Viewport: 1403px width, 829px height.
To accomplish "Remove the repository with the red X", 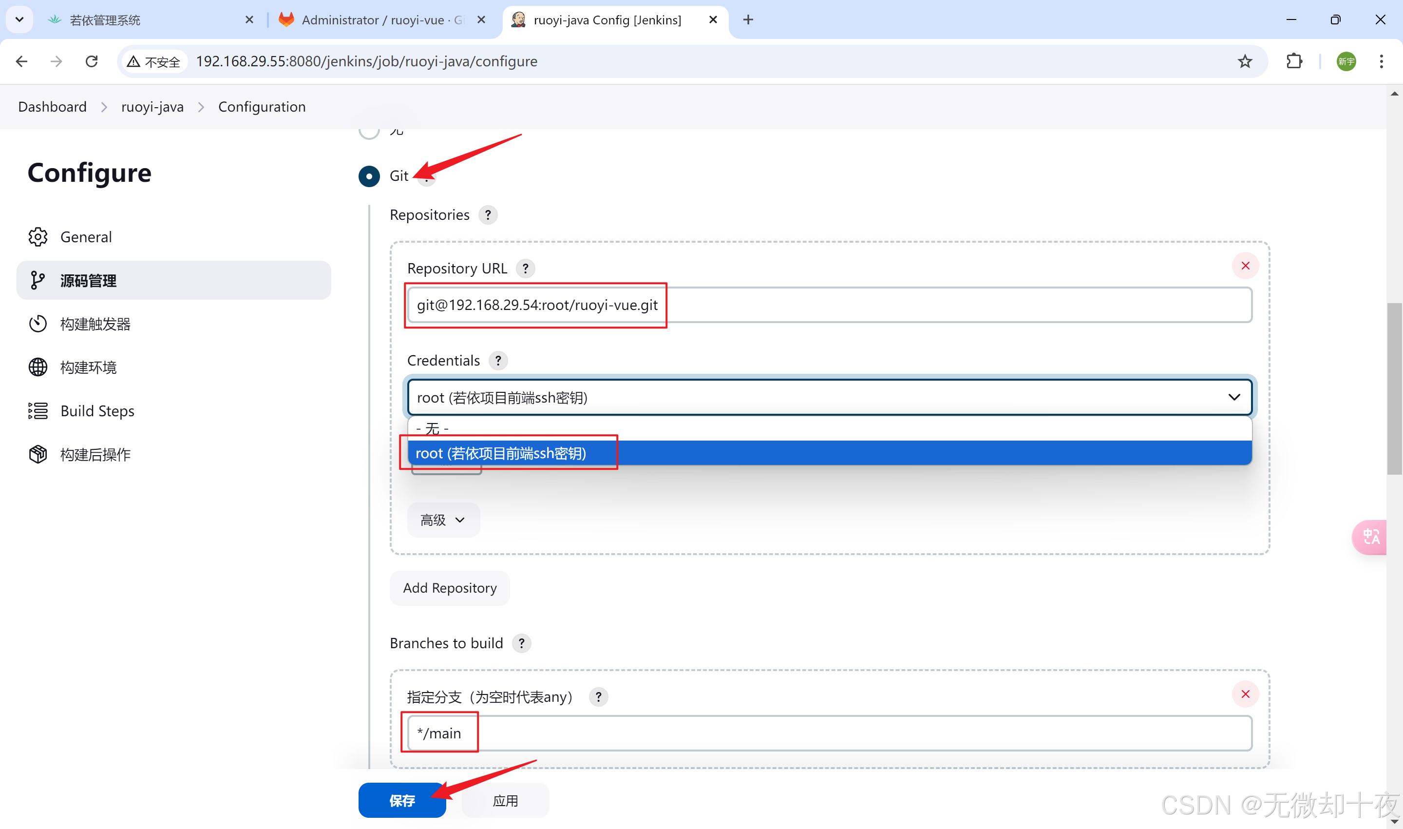I will [1245, 266].
